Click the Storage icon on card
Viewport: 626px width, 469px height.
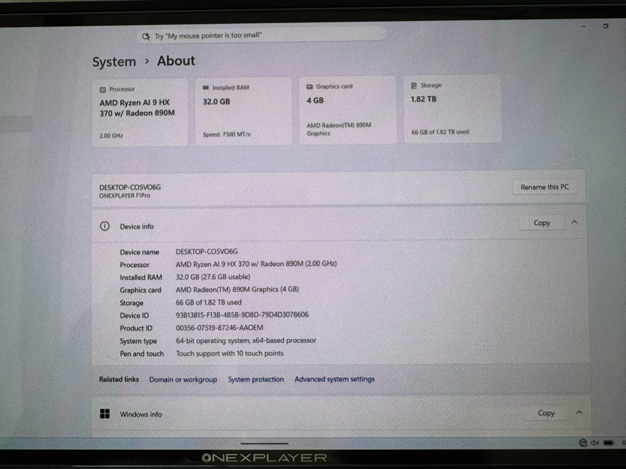[x=414, y=86]
